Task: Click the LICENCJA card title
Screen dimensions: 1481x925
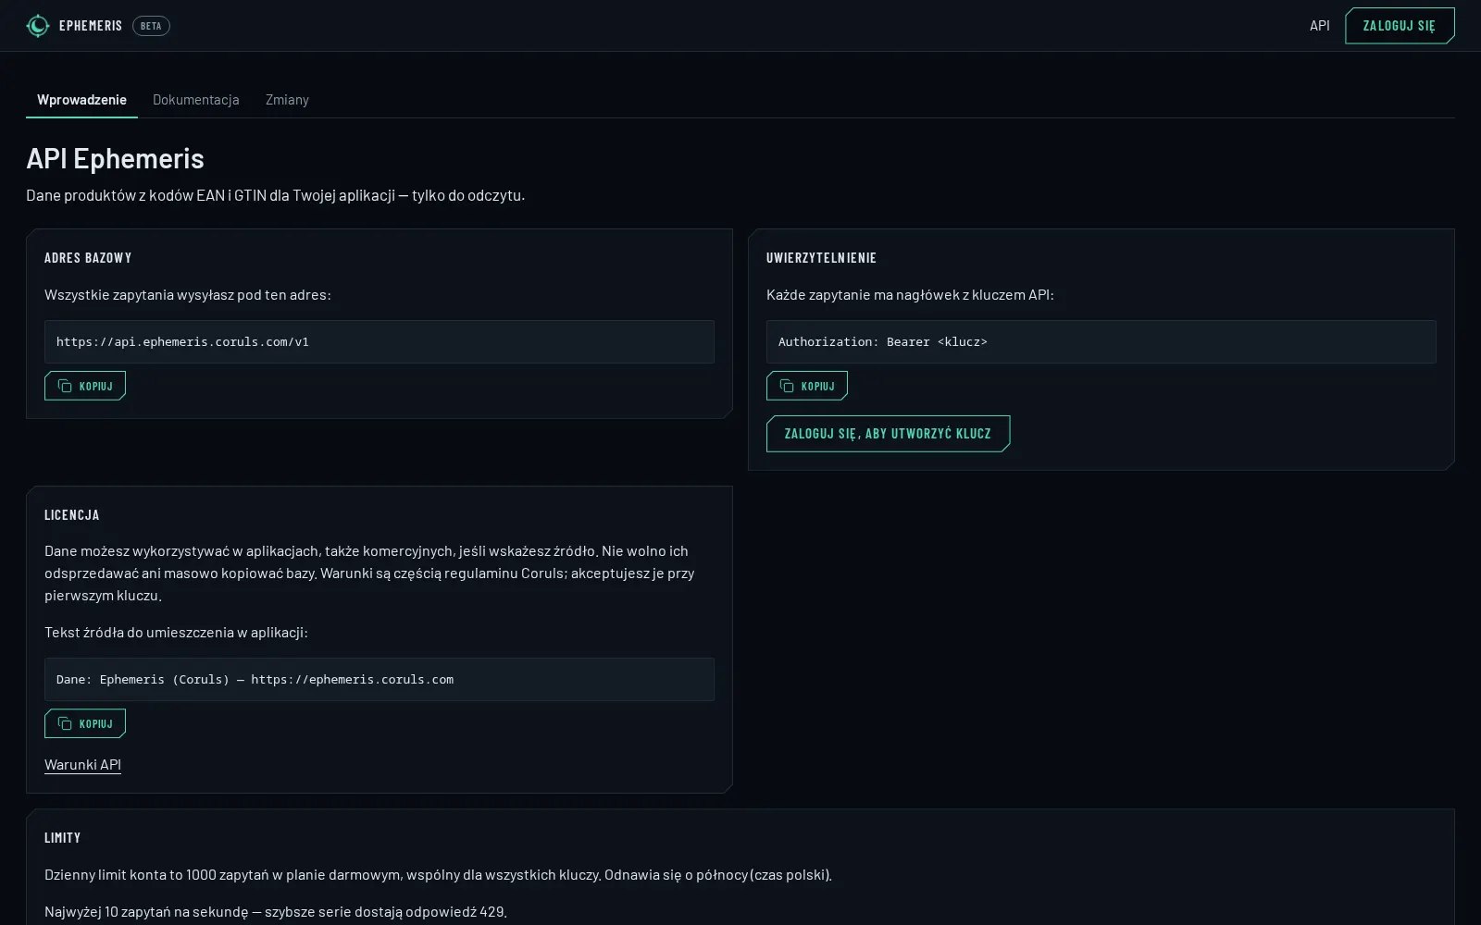Action: click(x=71, y=514)
